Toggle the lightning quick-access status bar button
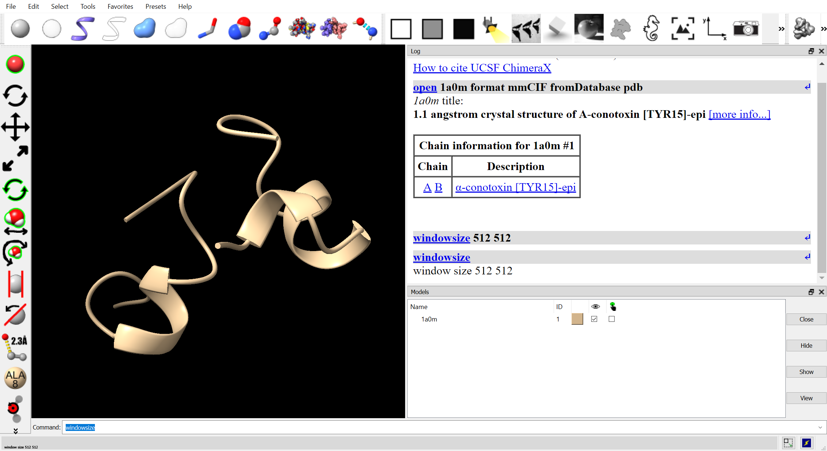The height and width of the screenshot is (451, 827). click(x=806, y=443)
